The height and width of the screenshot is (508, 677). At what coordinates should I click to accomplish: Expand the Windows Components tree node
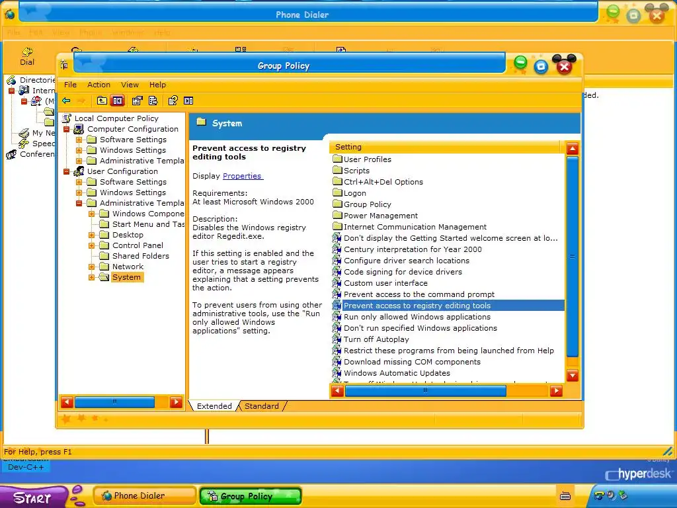coord(91,214)
